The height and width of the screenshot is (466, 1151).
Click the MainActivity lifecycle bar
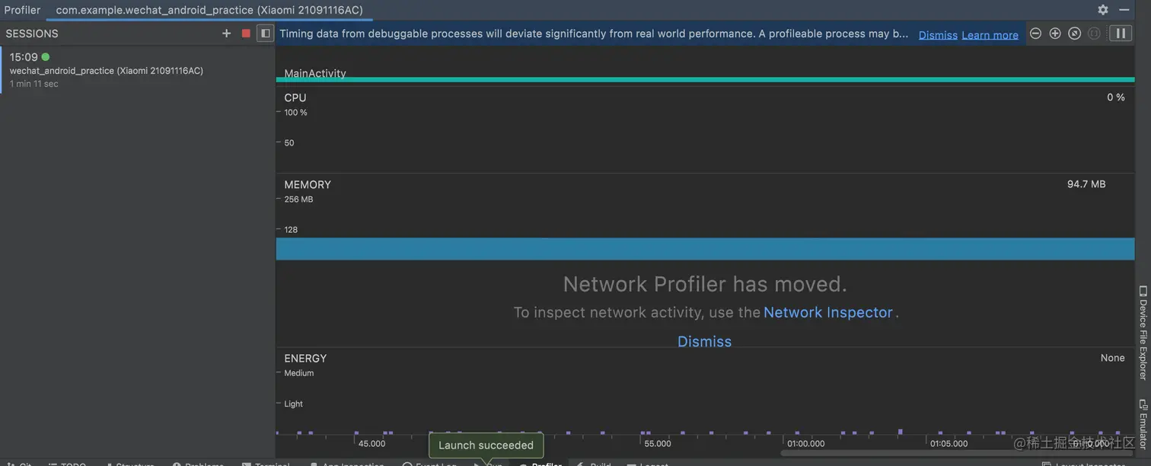(705, 79)
